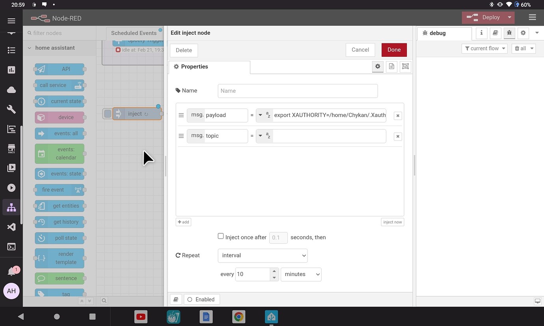Increase the repeat interval stepper
The image size is (544, 326).
pyautogui.click(x=274, y=271)
